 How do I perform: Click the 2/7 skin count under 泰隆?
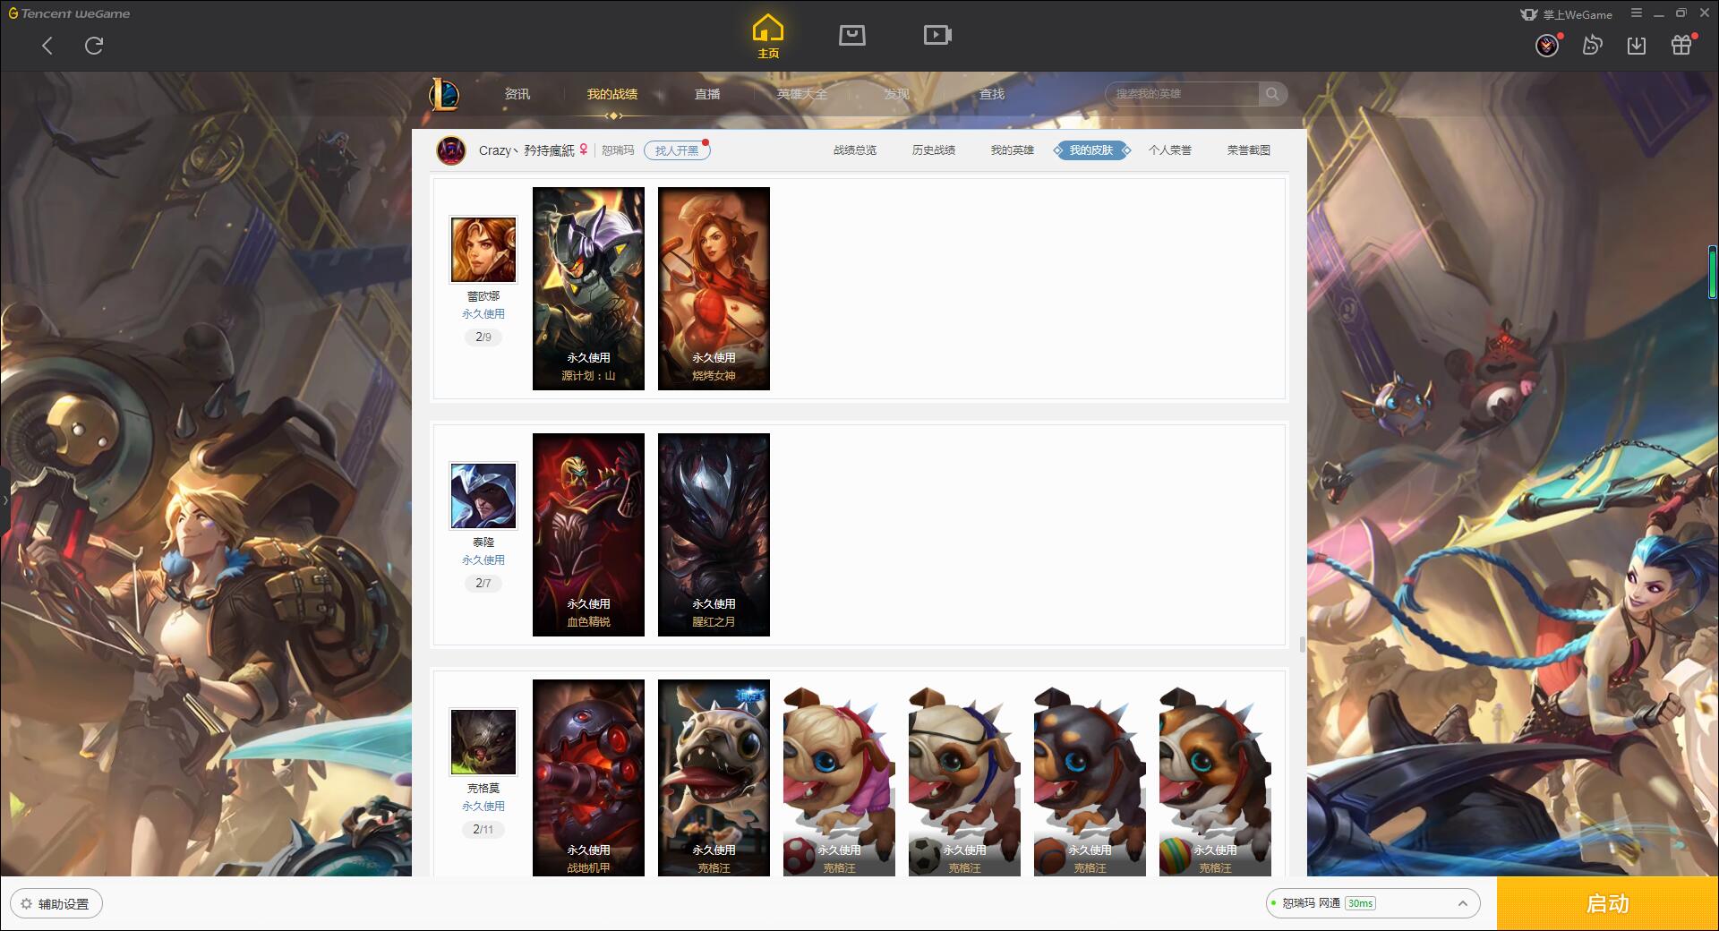[x=483, y=584]
